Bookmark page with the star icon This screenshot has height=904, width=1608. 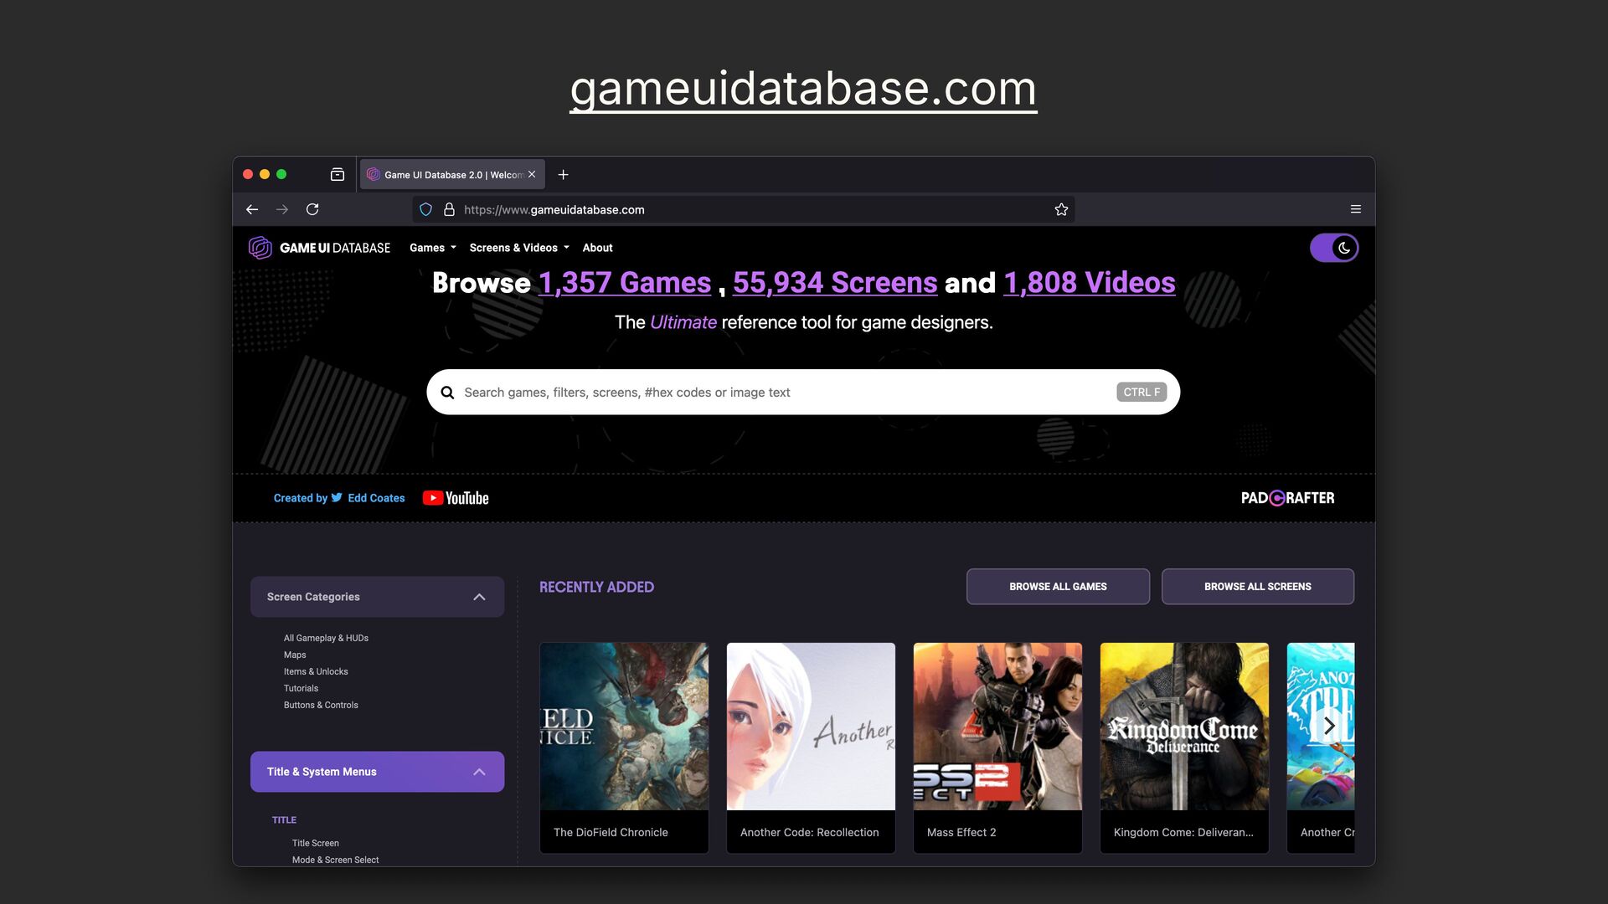coord(1061,210)
